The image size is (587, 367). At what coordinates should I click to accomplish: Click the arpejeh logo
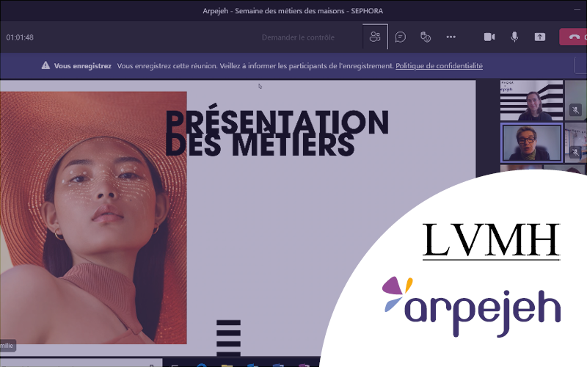pos(470,305)
